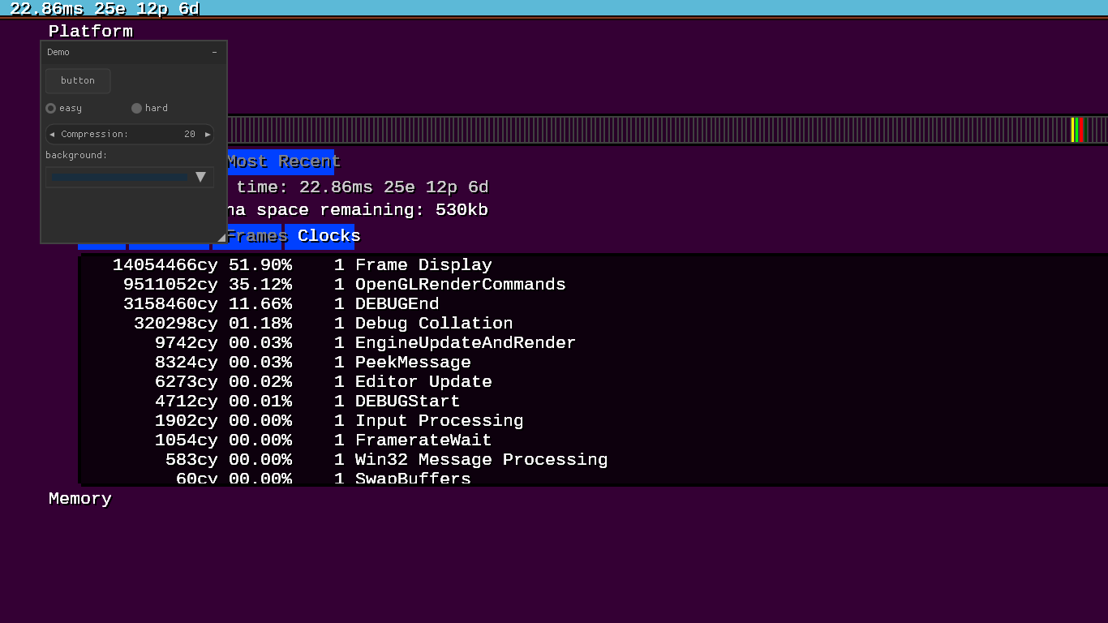The width and height of the screenshot is (1108, 623).
Task: Select the "easy" radio option
Action: [x=51, y=108]
